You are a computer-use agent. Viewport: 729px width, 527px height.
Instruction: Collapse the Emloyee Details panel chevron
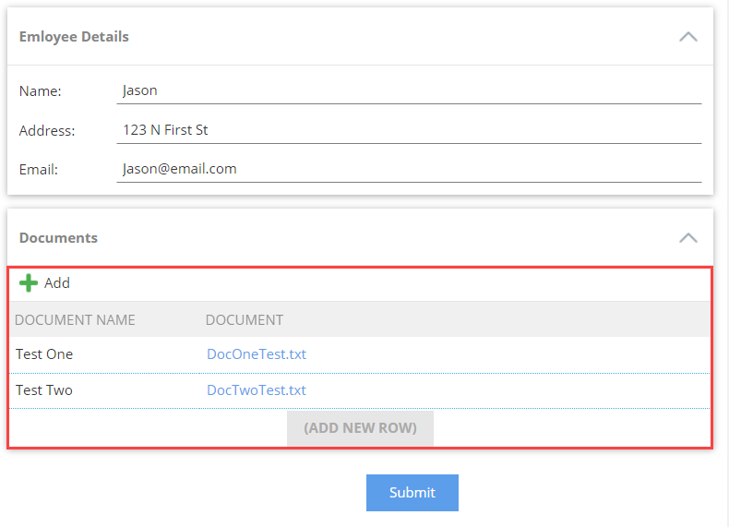click(x=687, y=37)
